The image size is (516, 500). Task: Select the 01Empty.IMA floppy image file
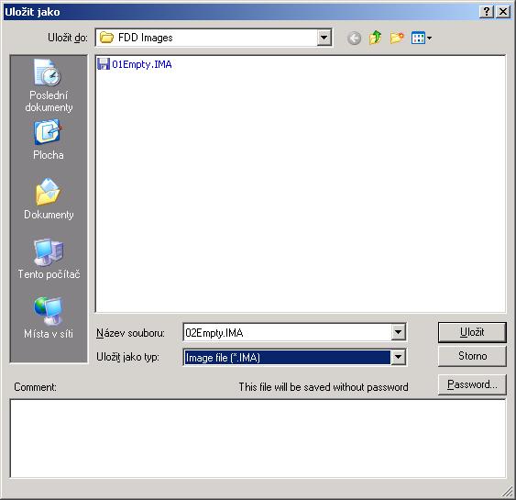tap(135, 64)
